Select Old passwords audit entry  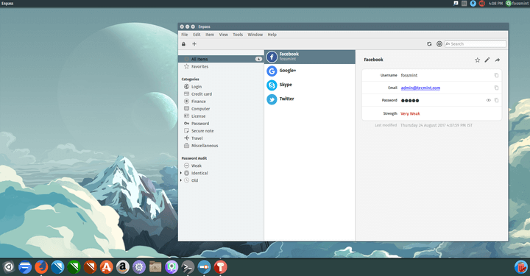pos(194,180)
